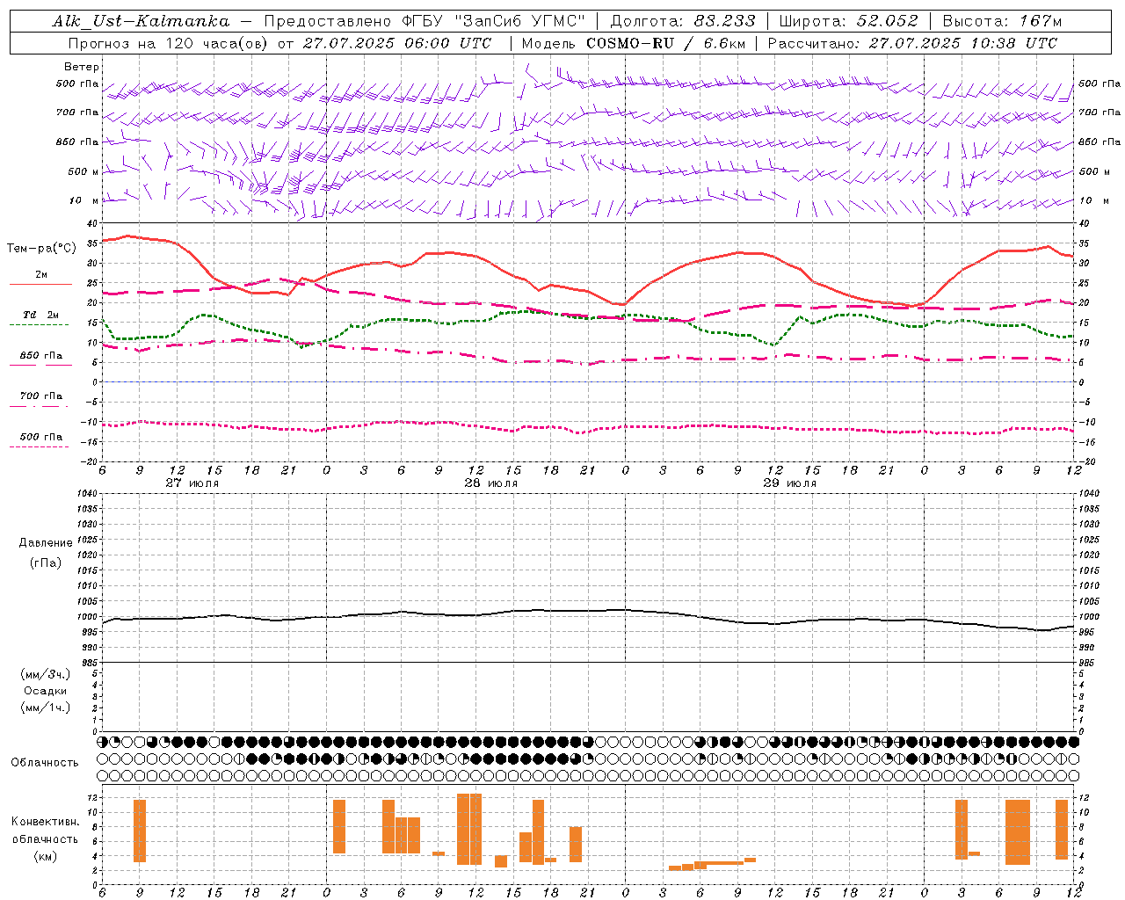Click the Долгота: 83.233 value
The width and height of the screenshot is (1125, 900).
[682, 21]
